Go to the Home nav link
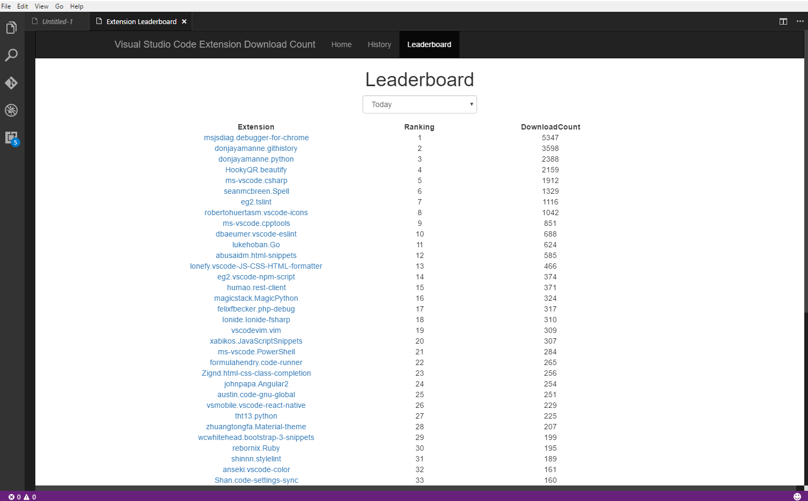The image size is (808, 501). point(342,44)
